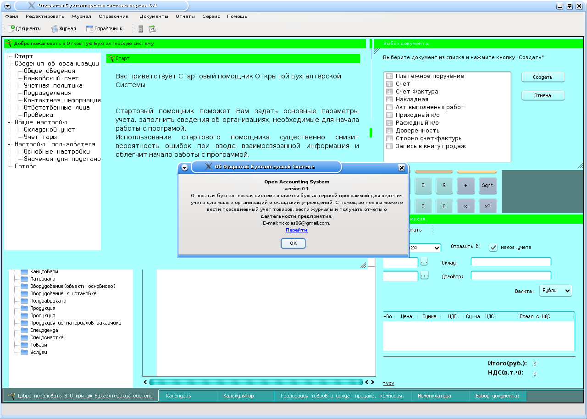
Task: Select the Товары folder icon
Action: coord(24,345)
